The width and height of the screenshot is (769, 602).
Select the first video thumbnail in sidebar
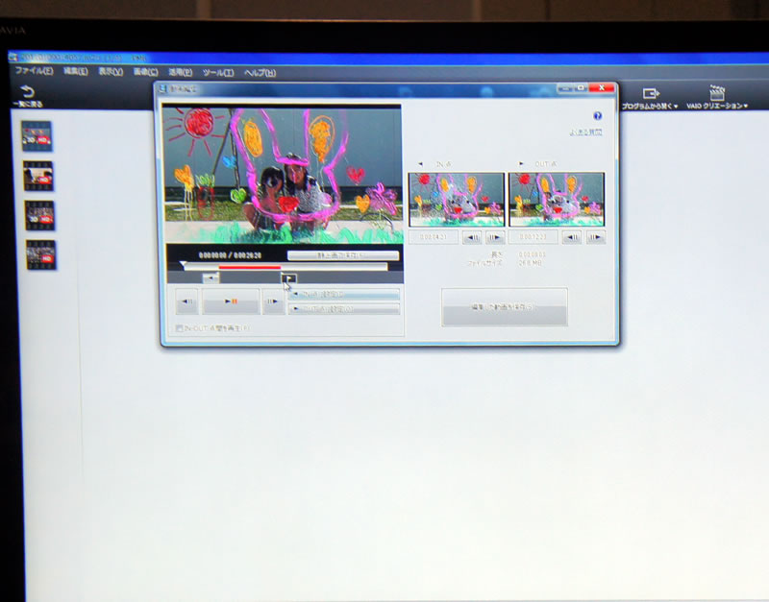37,134
